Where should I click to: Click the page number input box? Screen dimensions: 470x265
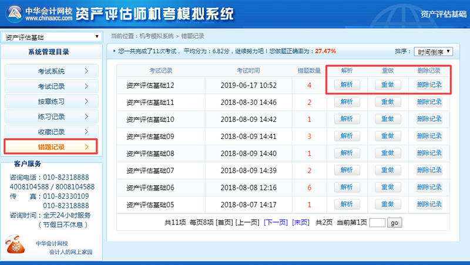[x=377, y=223]
